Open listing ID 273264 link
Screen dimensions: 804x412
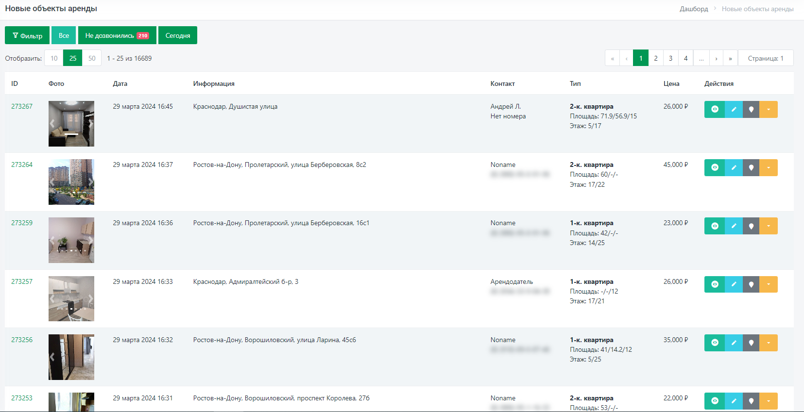click(22, 165)
